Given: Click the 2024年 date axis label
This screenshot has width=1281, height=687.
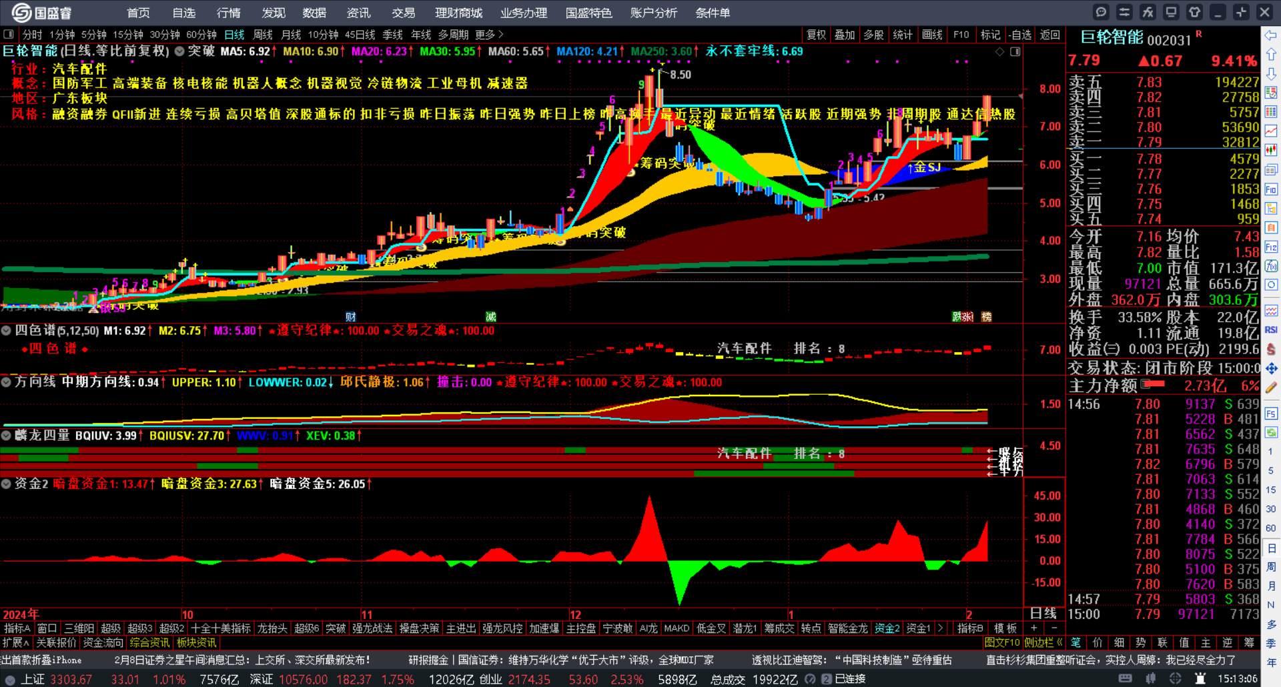Looking at the screenshot, I should (21, 614).
